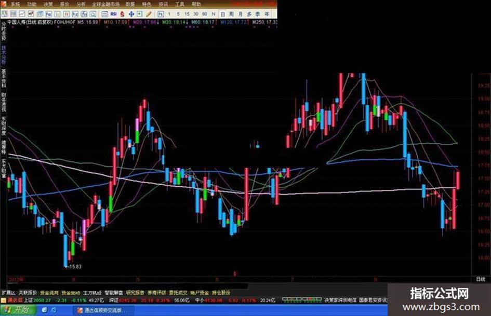Viewport: 491px width, 316px height.
Task: Switch to 15-minute period
Action: [187, 14]
